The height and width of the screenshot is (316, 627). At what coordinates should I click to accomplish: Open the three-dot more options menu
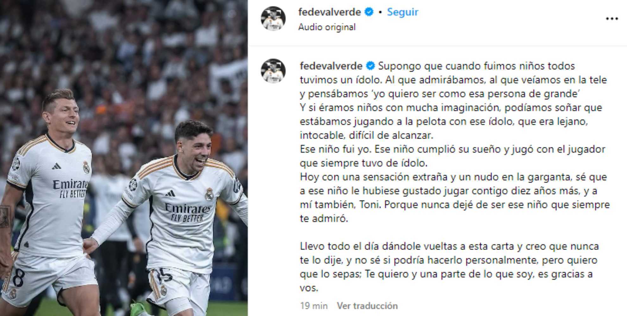click(612, 19)
